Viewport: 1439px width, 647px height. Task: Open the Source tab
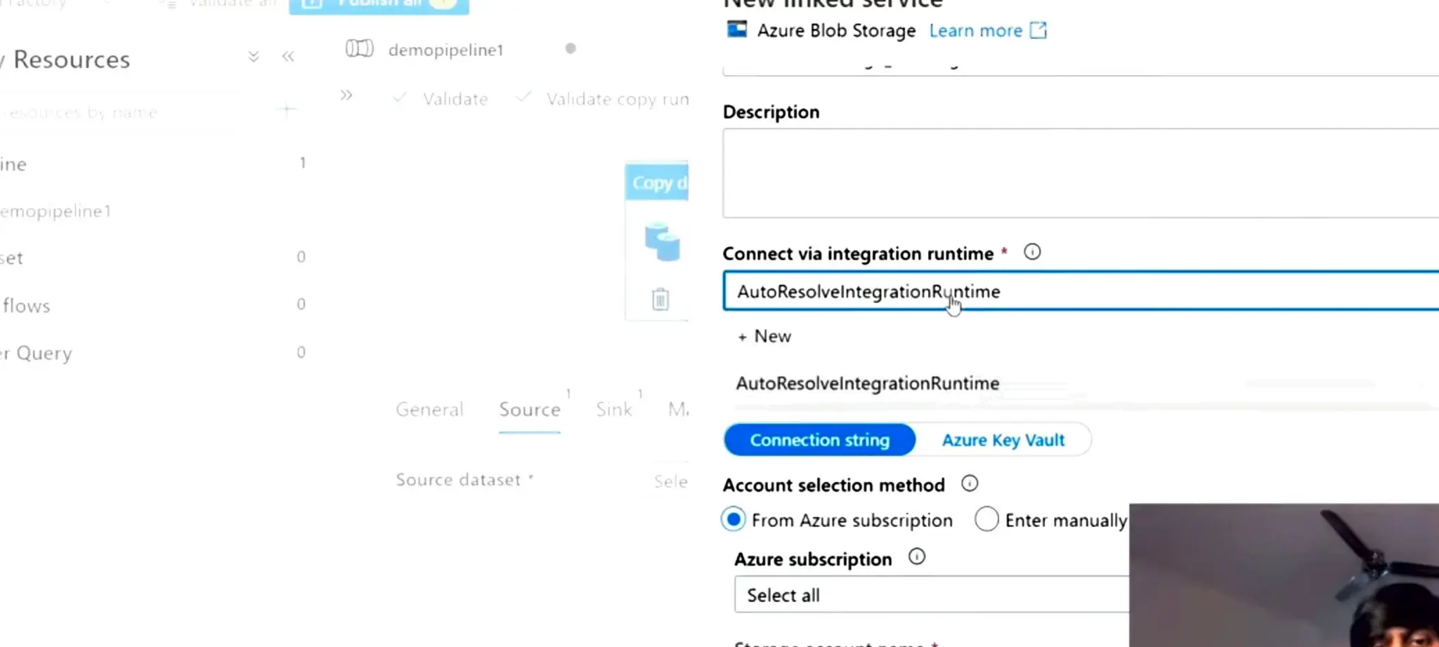click(x=530, y=410)
